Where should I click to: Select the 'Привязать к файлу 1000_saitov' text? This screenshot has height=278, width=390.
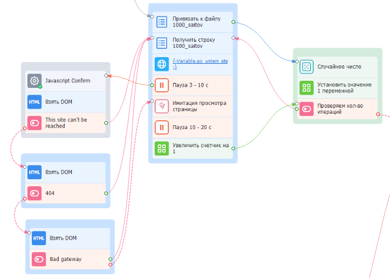(196, 22)
